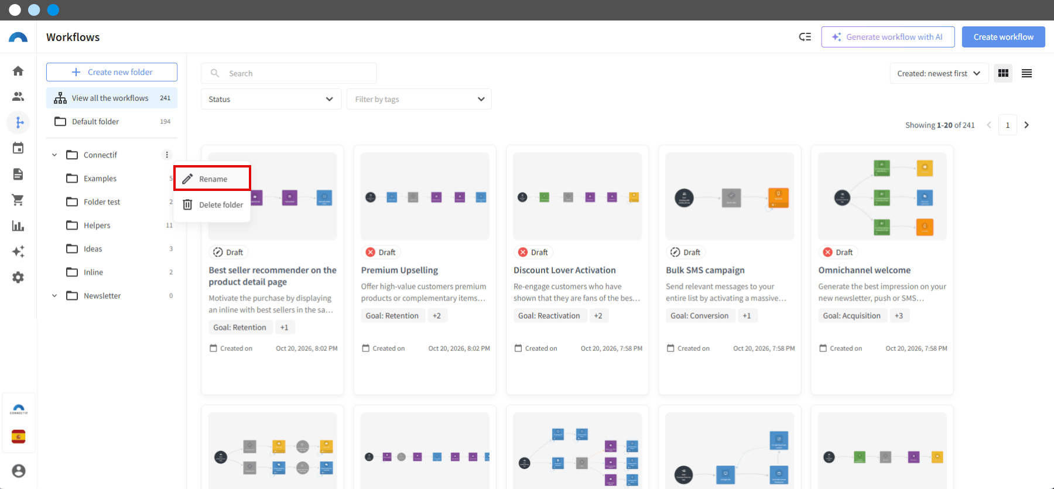Click the +2 badge on Premium Upselling

(x=437, y=316)
